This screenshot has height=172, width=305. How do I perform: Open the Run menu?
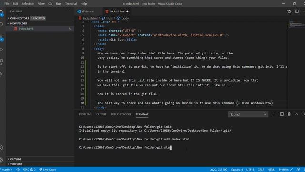(59, 4)
